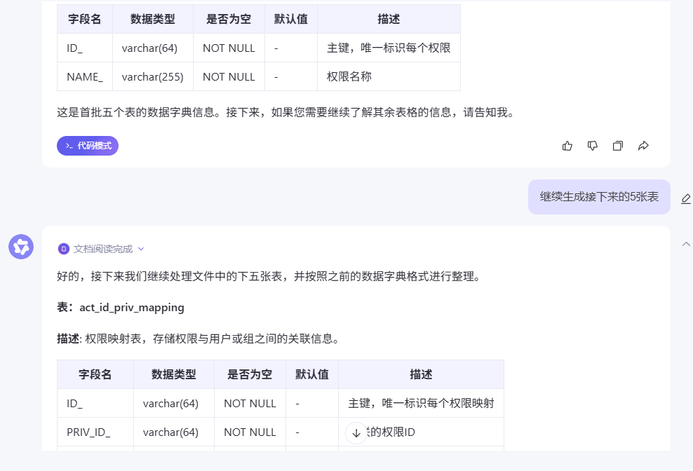The width and height of the screenshot is (693, 471).
Task: Jump to bottom with the down-arrow button
Action: coord(356,432)
